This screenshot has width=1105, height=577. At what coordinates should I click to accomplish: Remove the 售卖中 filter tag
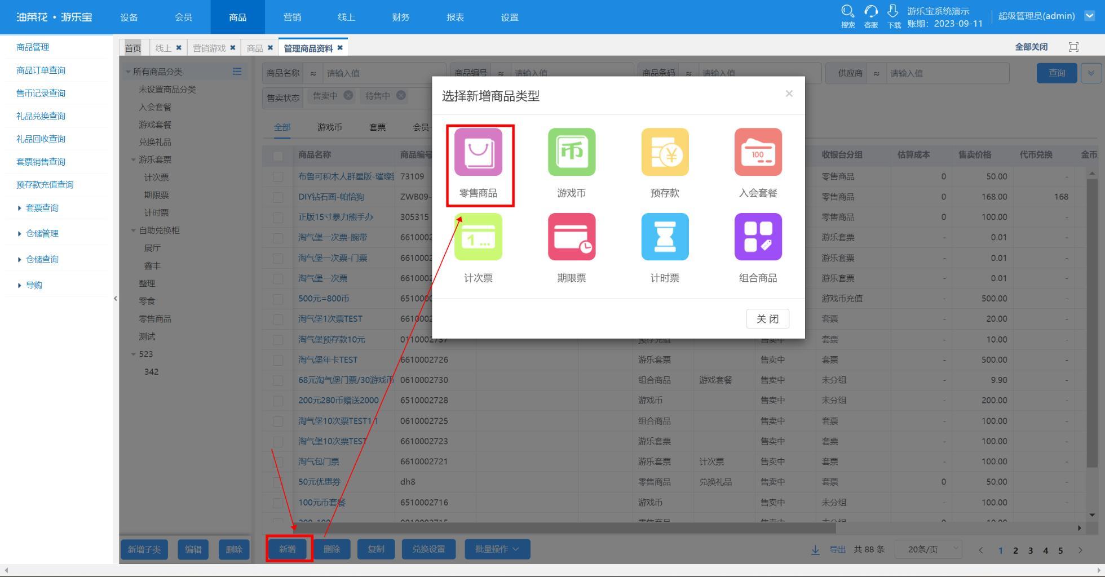click(x=348, y=95)
